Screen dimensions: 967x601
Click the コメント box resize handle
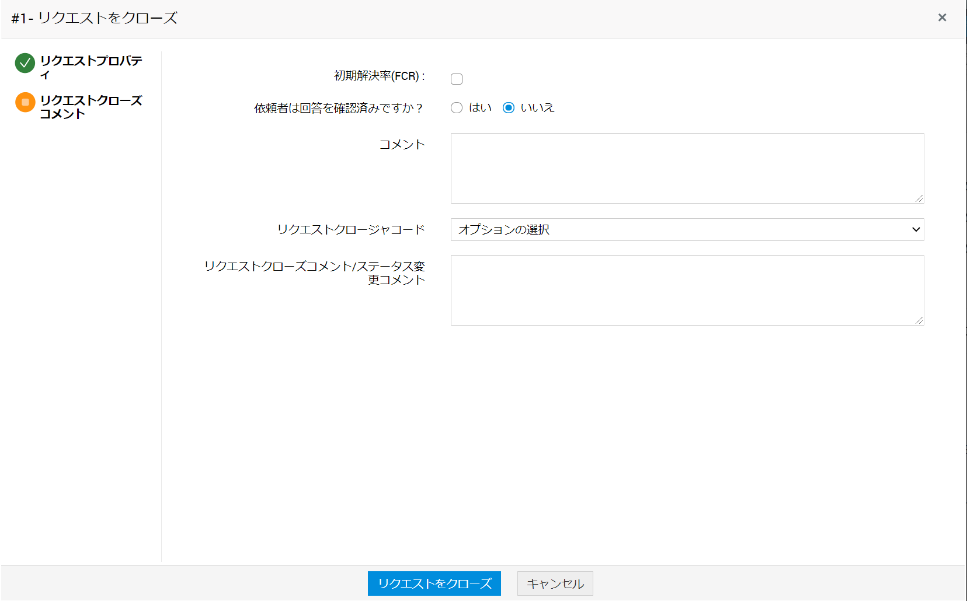tap(919, 199)
